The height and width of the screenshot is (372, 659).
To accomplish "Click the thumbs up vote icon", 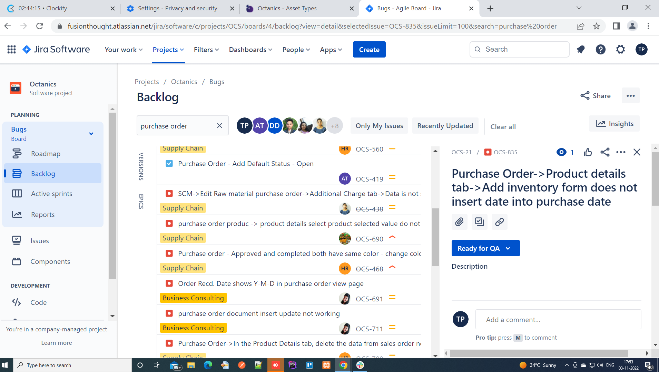I will (588, 152).
